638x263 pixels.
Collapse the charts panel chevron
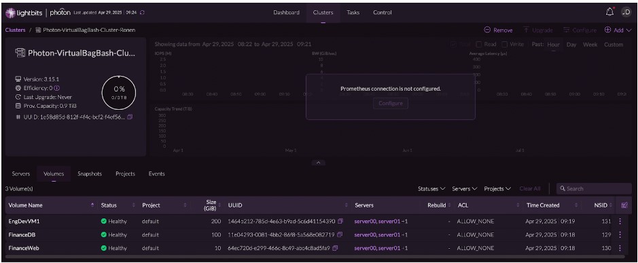pyautogui.click(x=318, y=163)
